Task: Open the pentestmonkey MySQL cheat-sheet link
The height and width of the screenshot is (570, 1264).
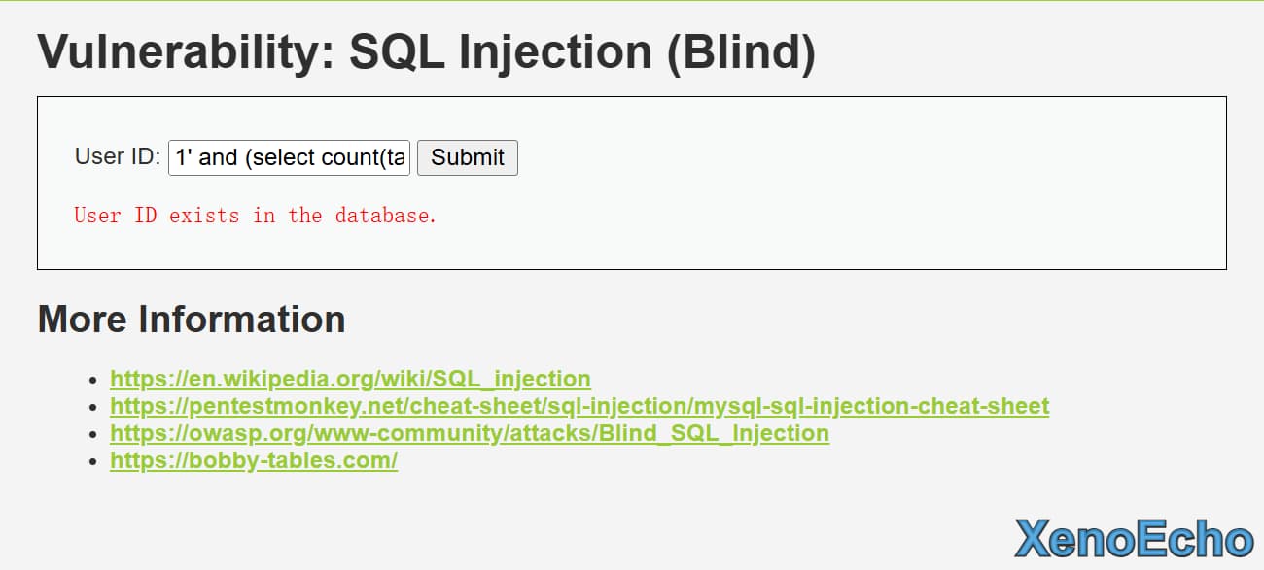Action: (579, 406)
